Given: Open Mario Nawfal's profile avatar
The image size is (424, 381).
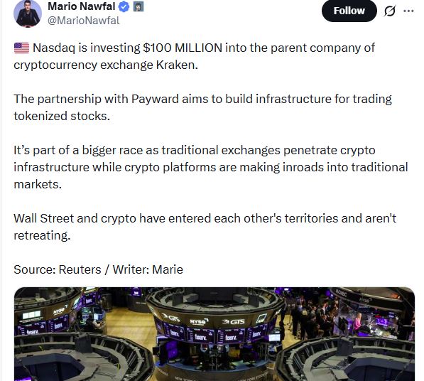Looking at the screenshot, I should coord(28,14).
